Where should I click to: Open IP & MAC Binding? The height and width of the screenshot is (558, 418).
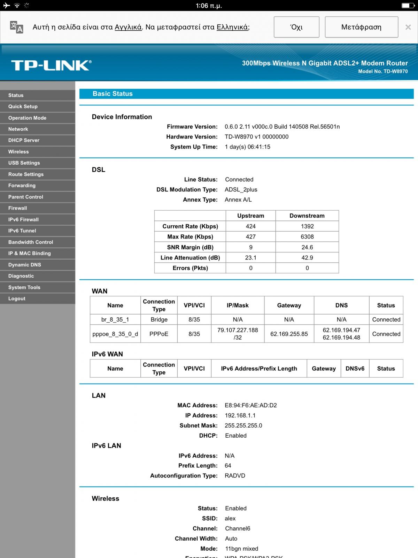tap(38, 254)
